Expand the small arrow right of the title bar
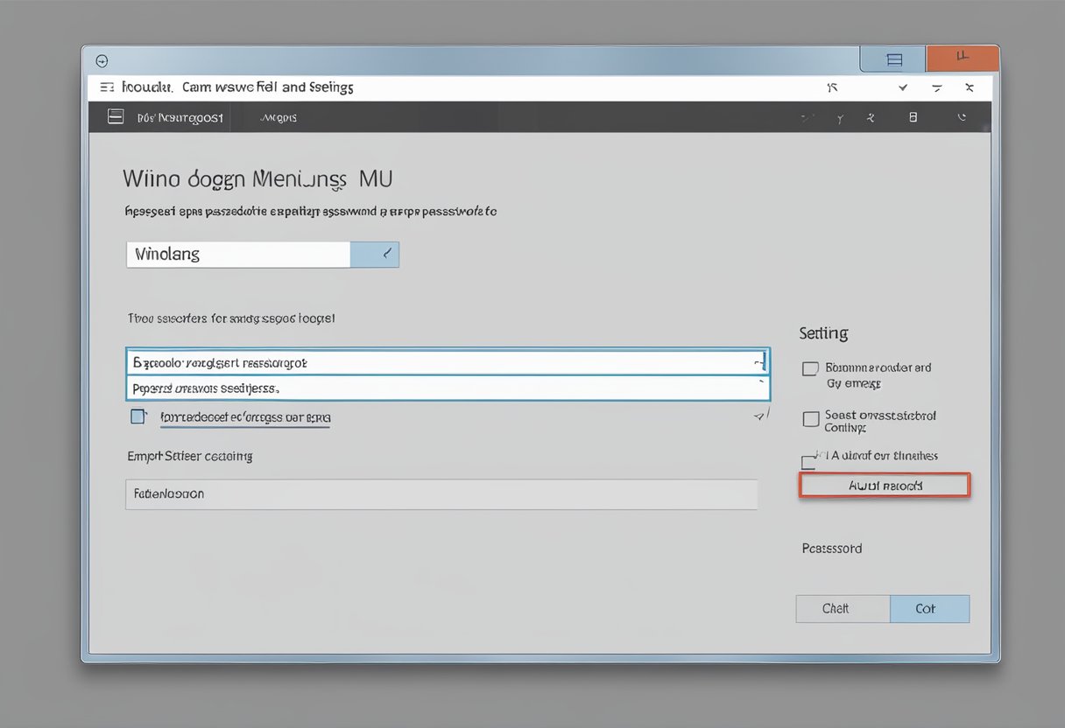This screenshot has height=728, width=1065. pos(902,87)
